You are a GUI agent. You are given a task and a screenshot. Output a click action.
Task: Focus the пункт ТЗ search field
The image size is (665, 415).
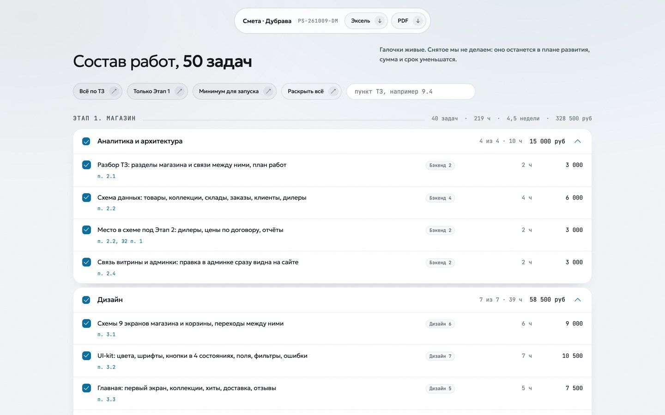point(411,91)
